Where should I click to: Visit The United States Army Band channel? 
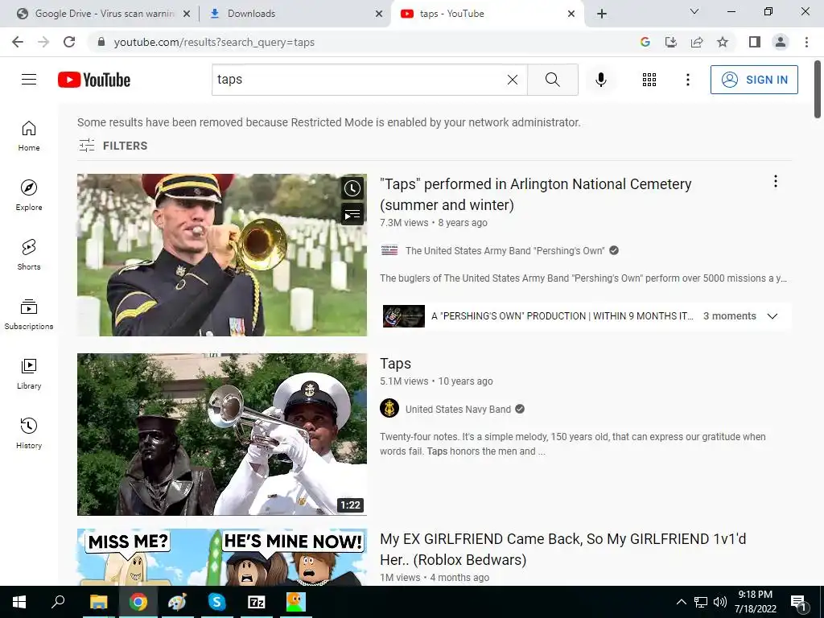click(x=505, y=251)
